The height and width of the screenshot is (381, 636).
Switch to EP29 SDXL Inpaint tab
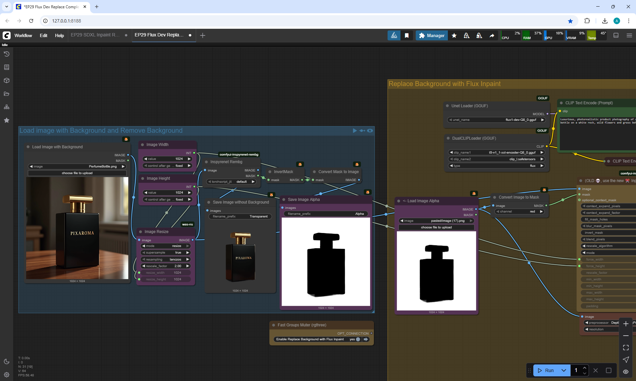(x=95, y=35)
